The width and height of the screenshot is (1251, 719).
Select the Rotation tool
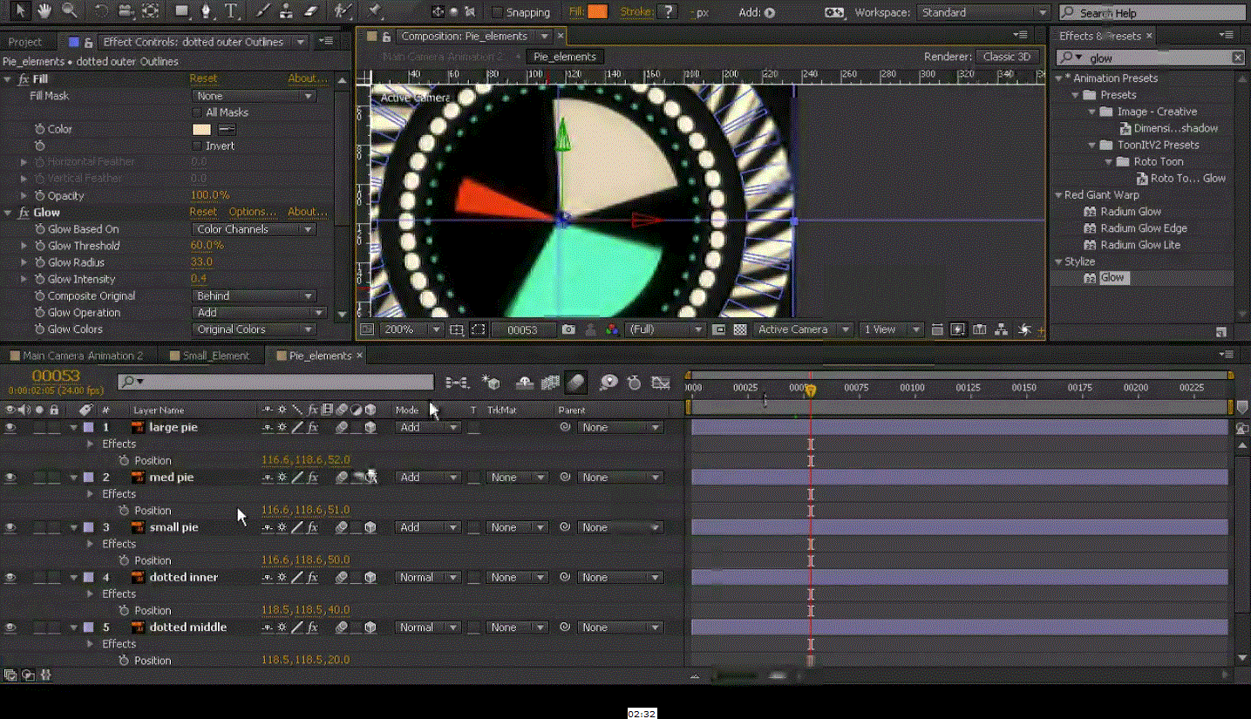pos(102,11)
